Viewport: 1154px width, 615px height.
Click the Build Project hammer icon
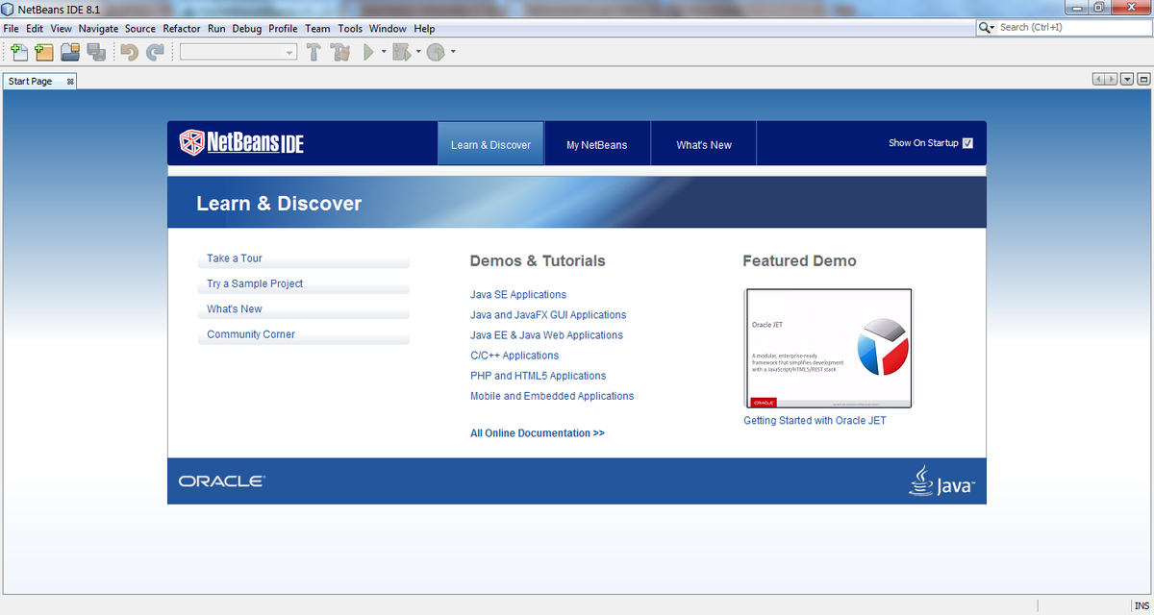pyautogui.click(x=314, y=52)
